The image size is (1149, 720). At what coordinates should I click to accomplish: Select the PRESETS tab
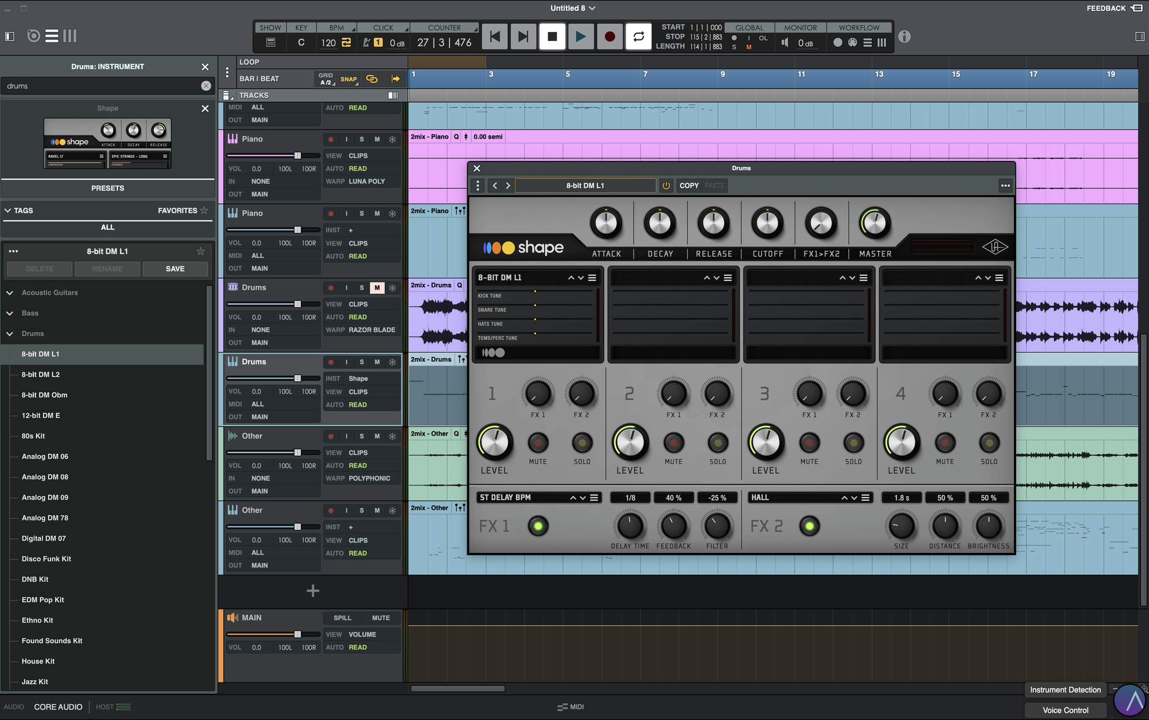coord(108,188)
